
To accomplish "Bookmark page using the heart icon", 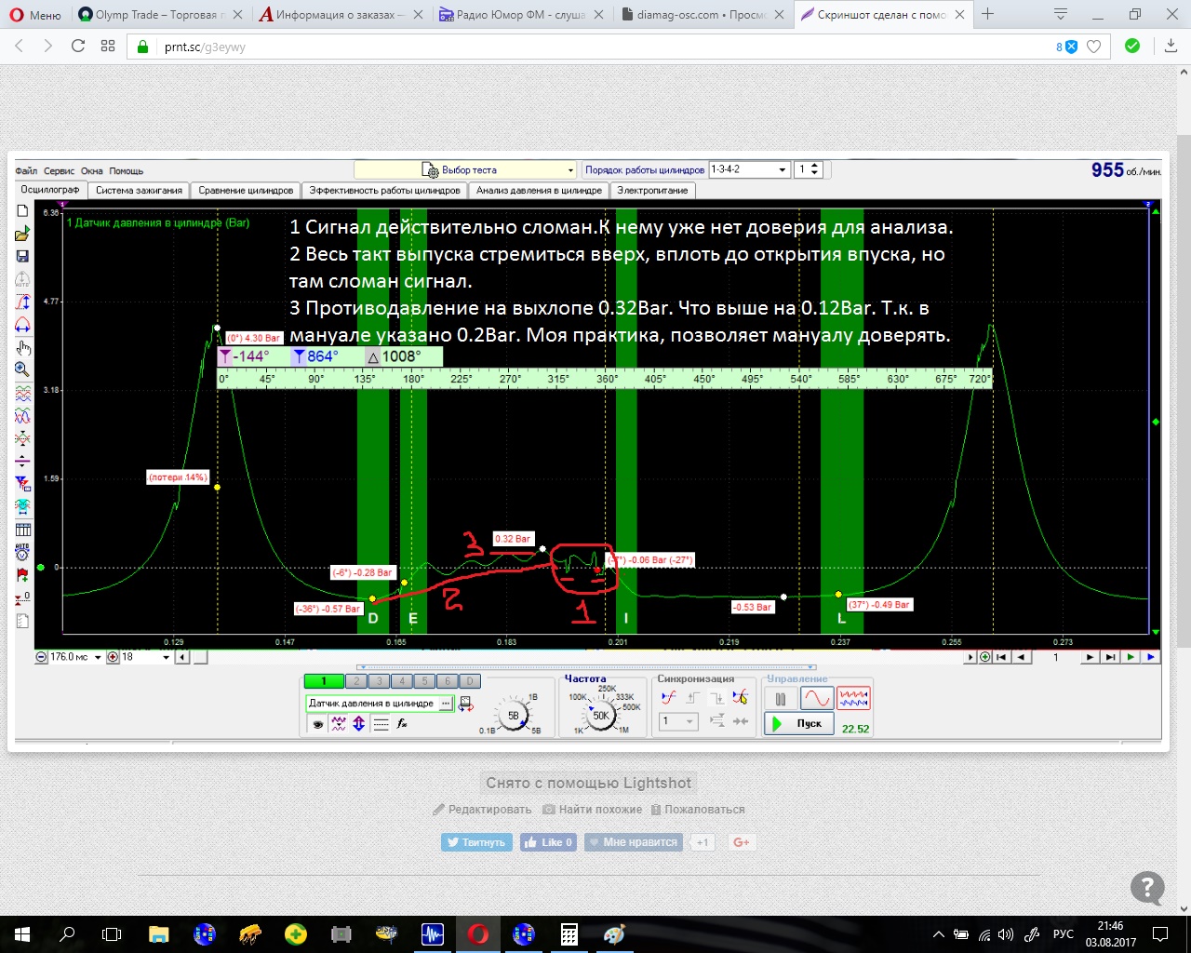I will (1094, 47).
